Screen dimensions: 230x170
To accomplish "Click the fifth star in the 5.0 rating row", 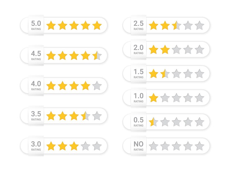I will click(x=97, y=26).
